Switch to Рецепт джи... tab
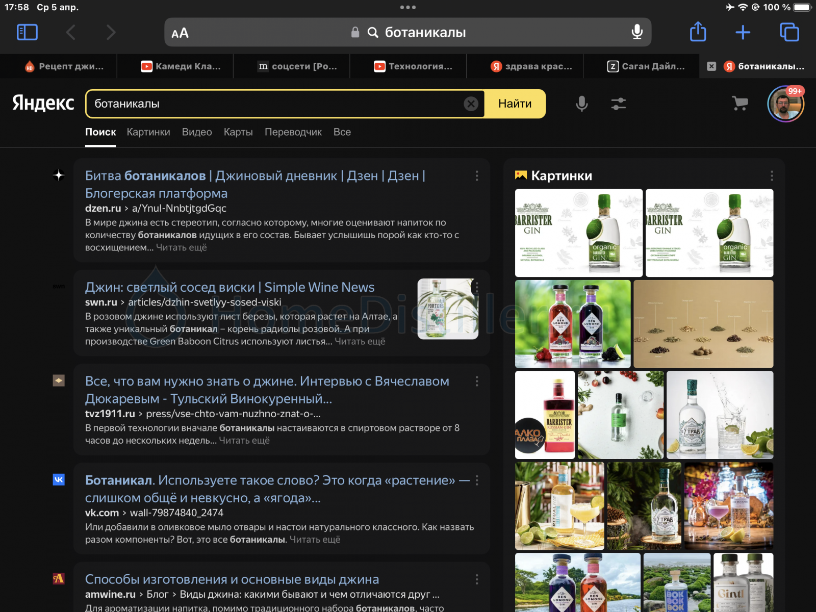Viewport: 816px width, 612px height. 64,66
